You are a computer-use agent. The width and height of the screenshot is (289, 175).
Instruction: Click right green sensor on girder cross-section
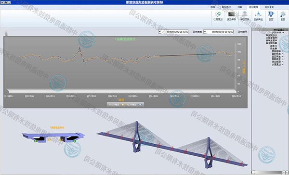[x=75, y=141]
